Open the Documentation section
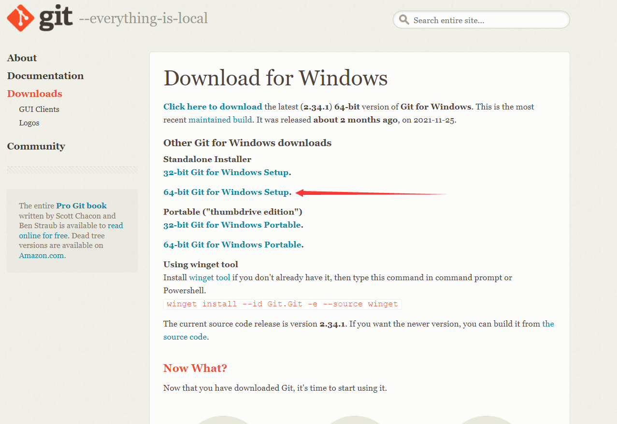This screenshot has height=424, width=617. 45,76
